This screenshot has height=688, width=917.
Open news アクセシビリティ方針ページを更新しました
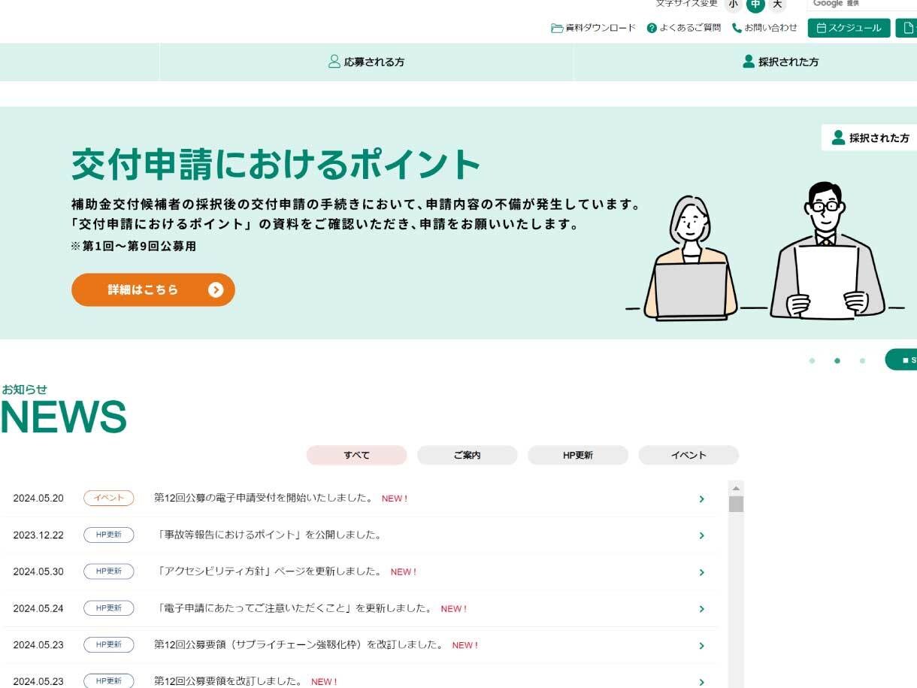point(269,571)
